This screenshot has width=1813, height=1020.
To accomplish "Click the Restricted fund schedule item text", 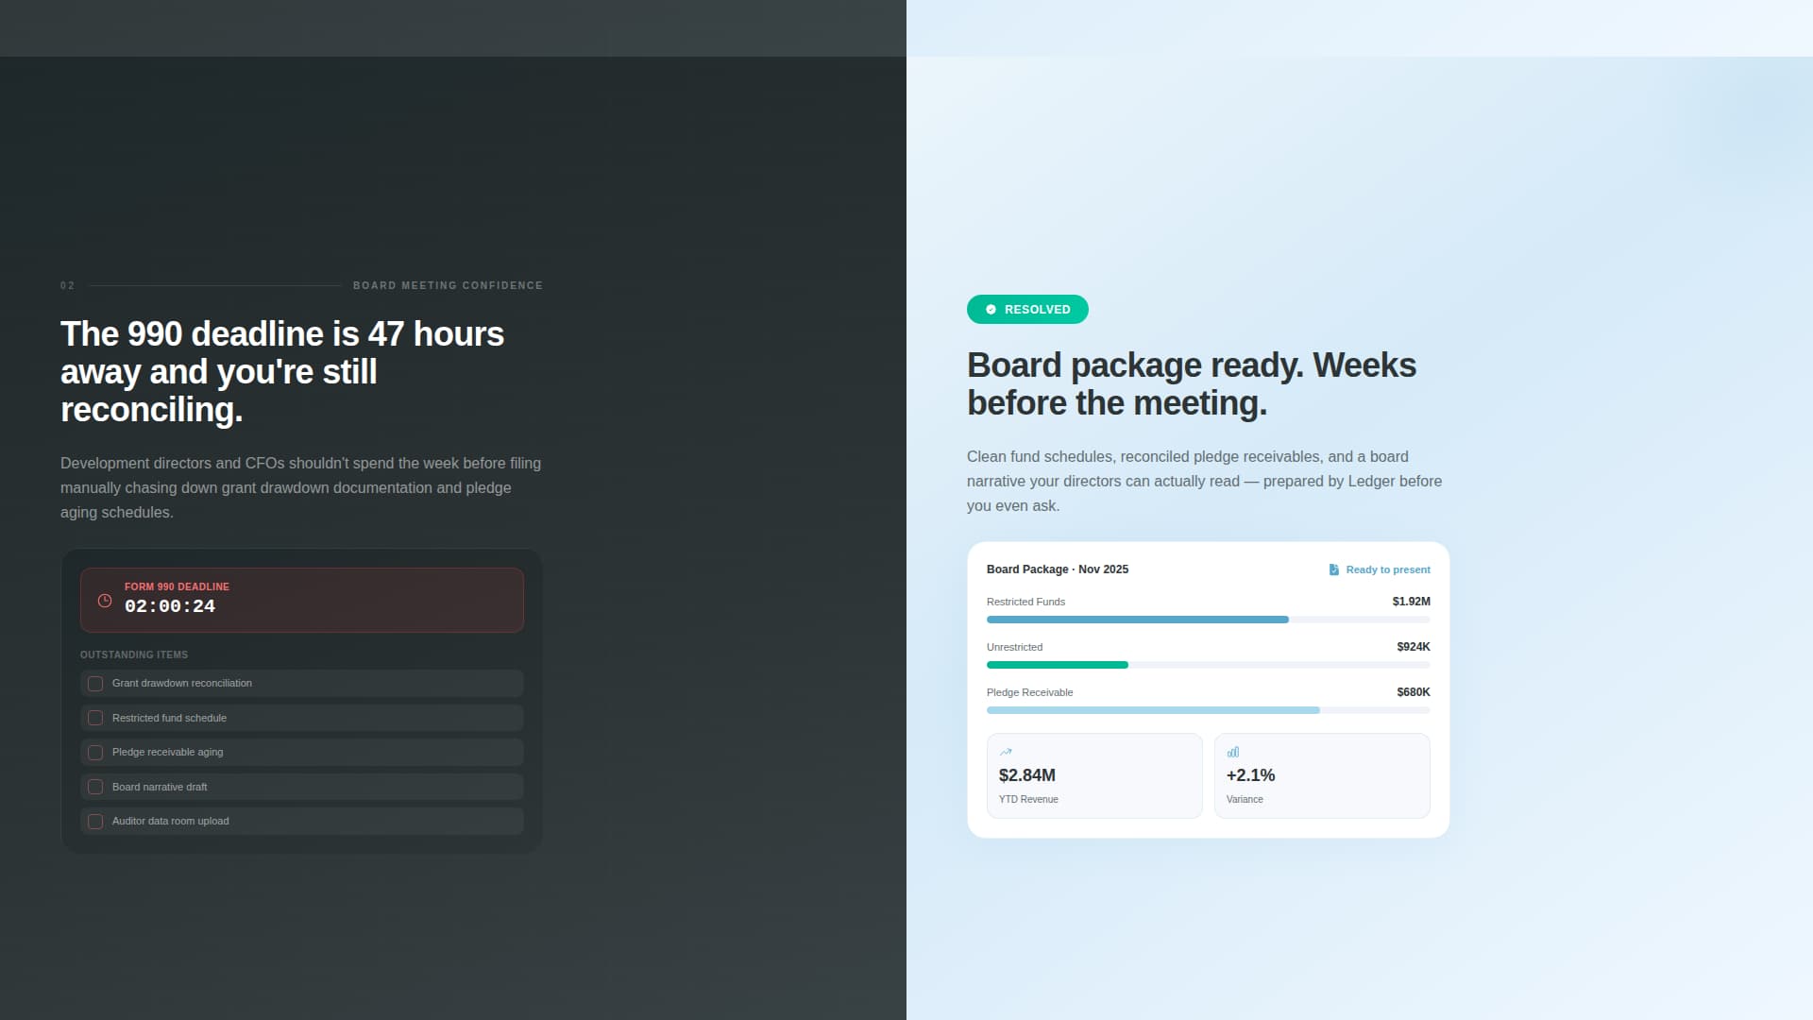I will click(169, 719).
